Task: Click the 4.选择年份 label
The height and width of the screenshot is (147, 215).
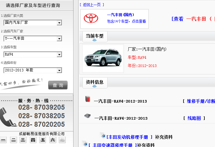Action: click(9, 63)
